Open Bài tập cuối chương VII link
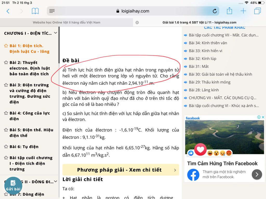266x199 pixels. click(224, 35)
